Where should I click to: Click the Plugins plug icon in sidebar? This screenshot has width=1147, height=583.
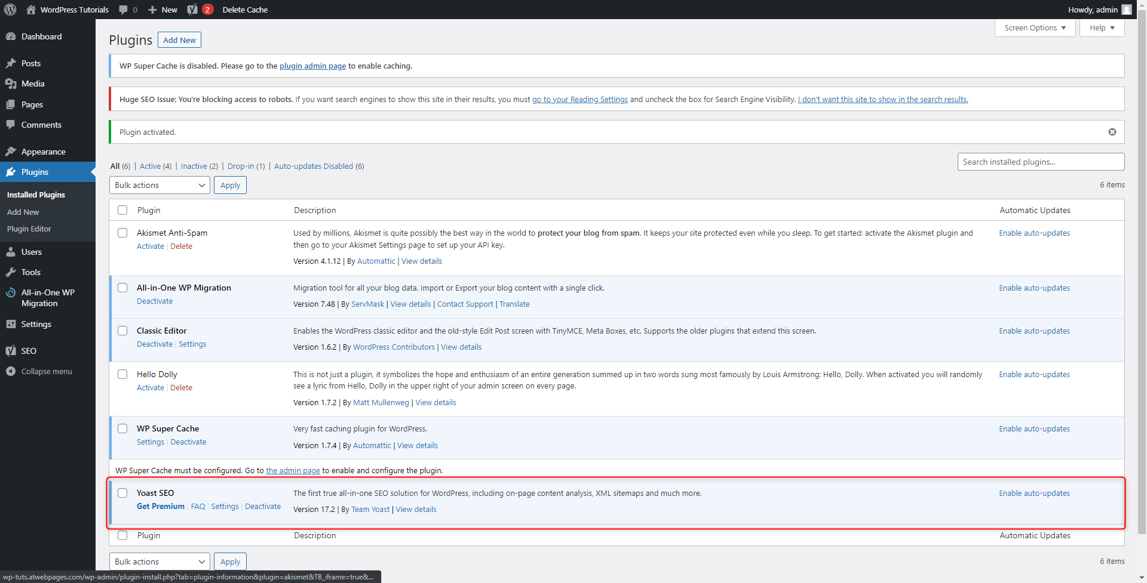[x=11, y=172]
